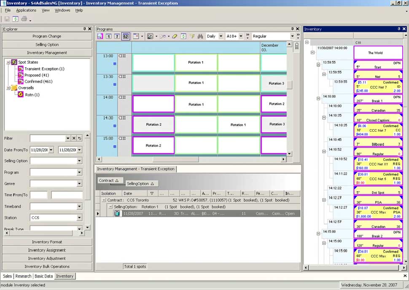Click the clear filter X icon
The height and width of the screenshot is (290, 409).
74,138
